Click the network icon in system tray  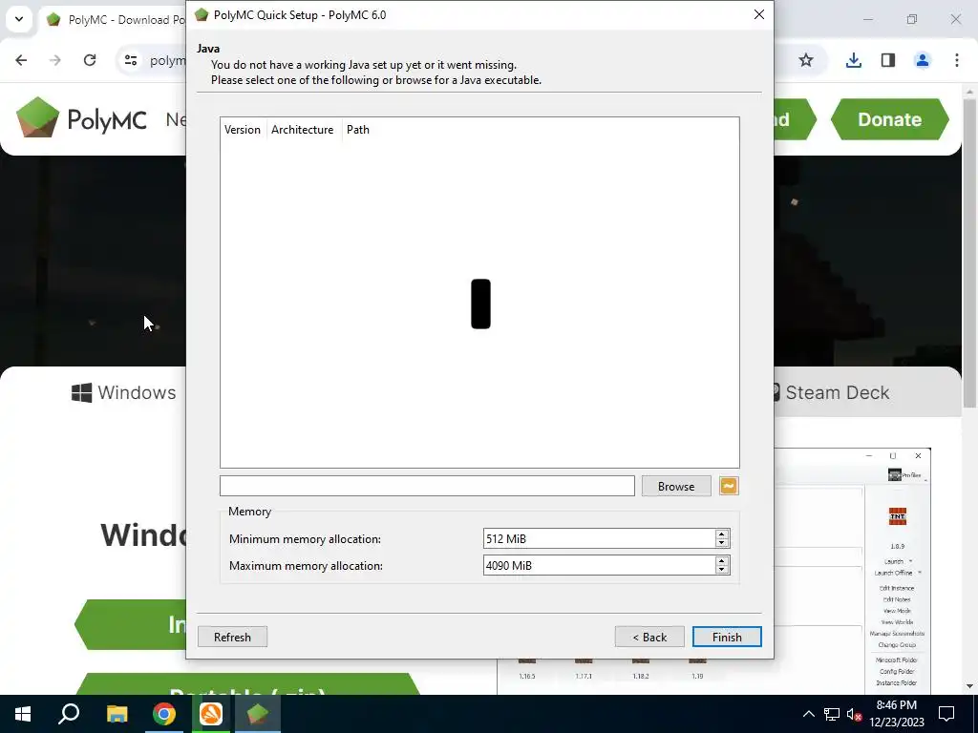(832, 714)
